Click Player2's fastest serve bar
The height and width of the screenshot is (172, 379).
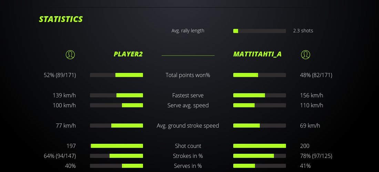point(116,95)
